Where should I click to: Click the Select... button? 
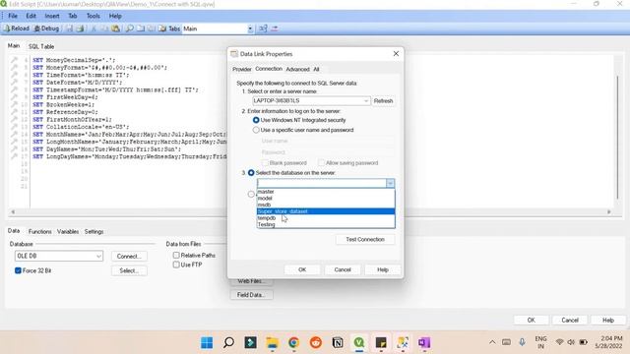coord(129,271)
